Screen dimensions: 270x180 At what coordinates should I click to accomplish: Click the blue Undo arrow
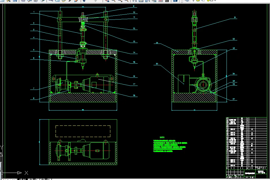click(x=84, y=1)
